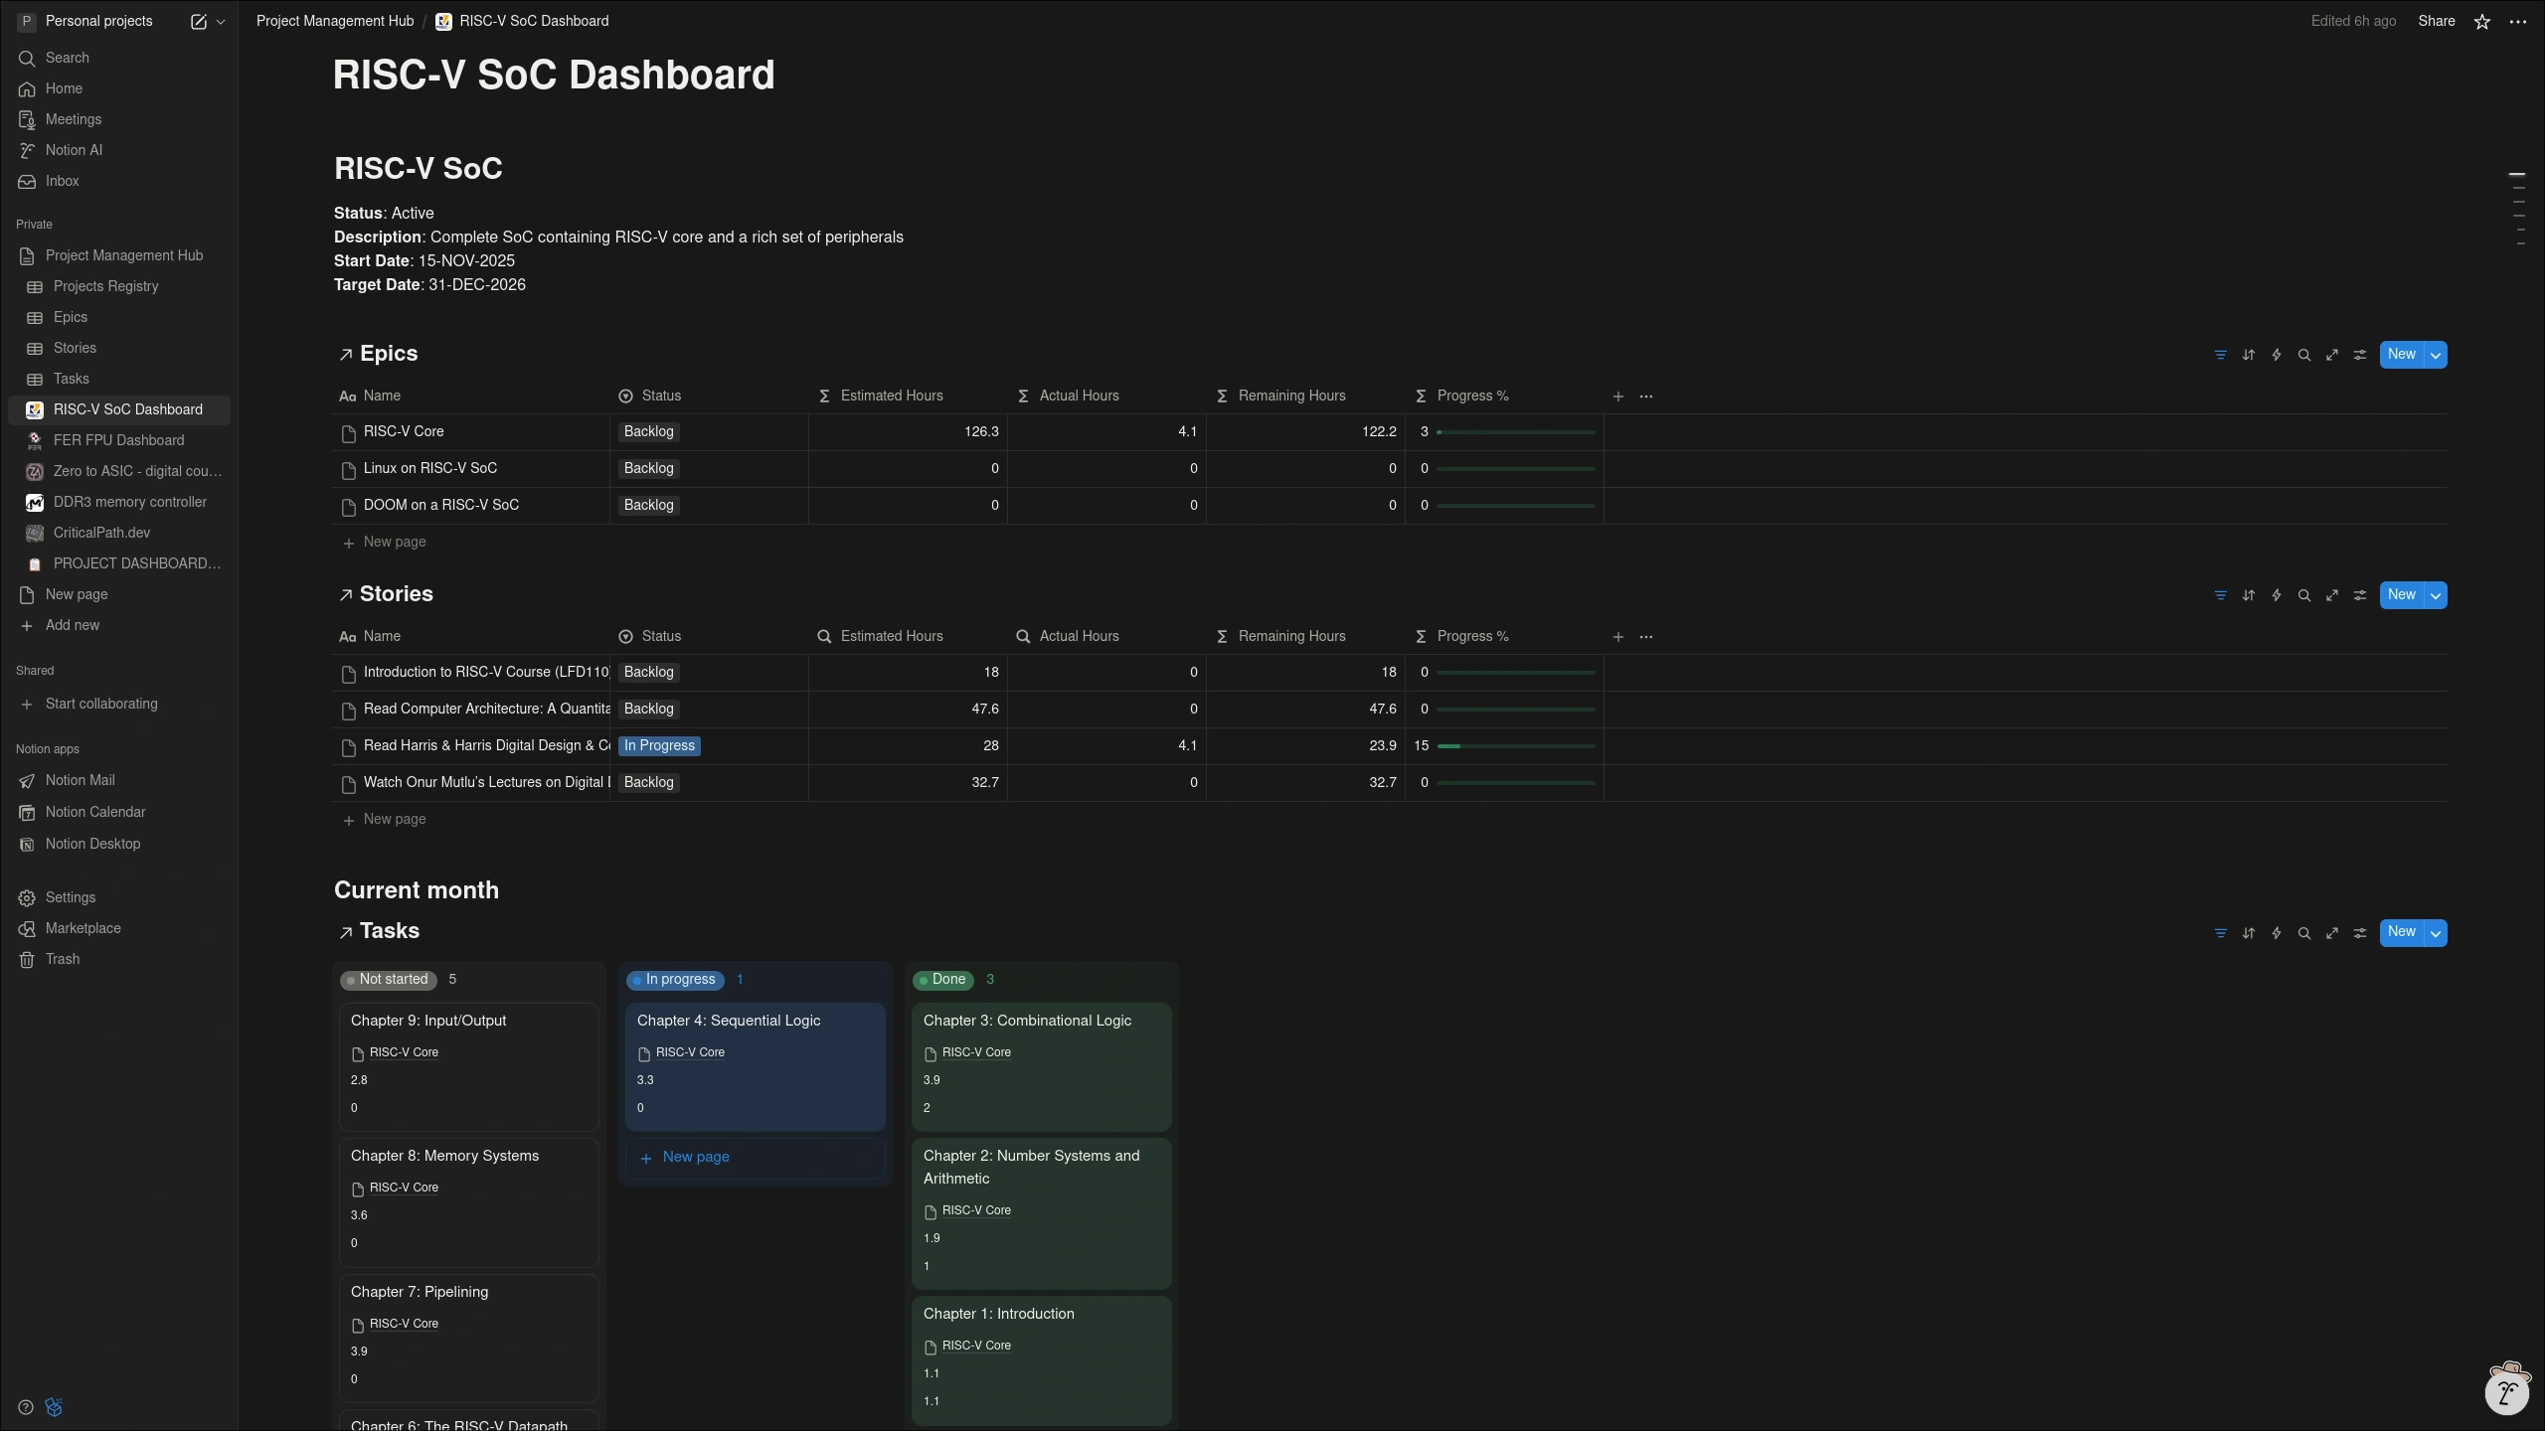Click the search icon in Epics toolbar
Viewport: 2545px width, 1431px height.
[x=2303, y=355]
